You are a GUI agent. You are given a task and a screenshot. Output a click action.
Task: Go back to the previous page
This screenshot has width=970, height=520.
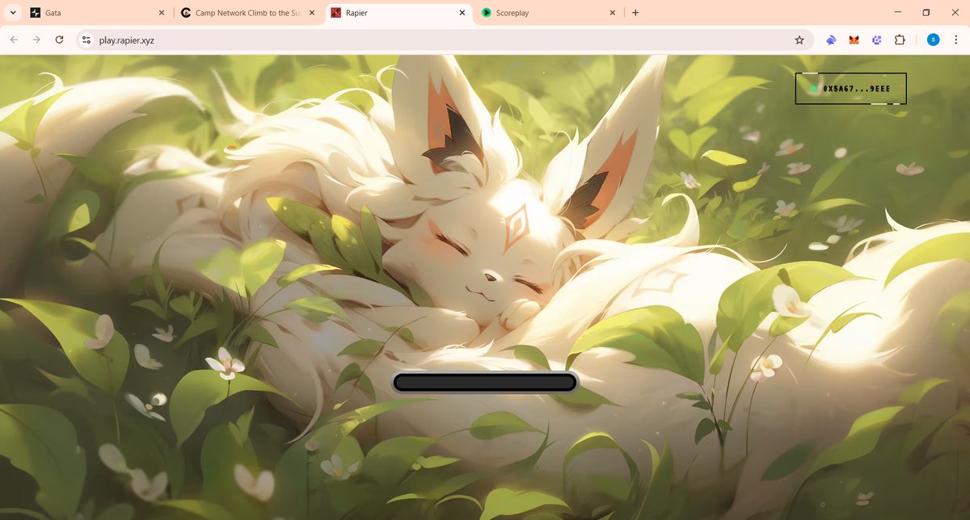point(14,40)
